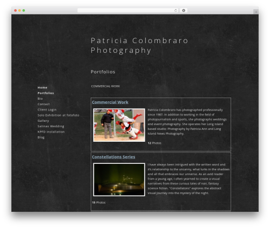This screenshot has height=228, width=270.
Task: Click the round download icon beside address bar
Action: [184, 10]
